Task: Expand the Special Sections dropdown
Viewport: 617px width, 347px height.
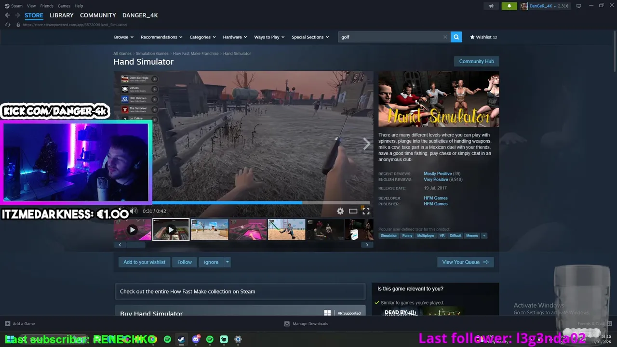Action: click(x=310, y=37)
